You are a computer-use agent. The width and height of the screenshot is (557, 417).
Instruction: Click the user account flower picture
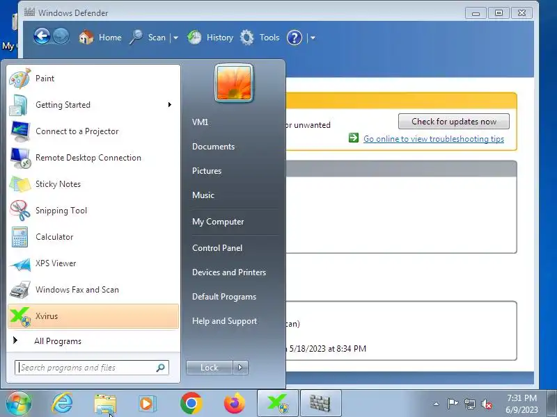(234, 83)
